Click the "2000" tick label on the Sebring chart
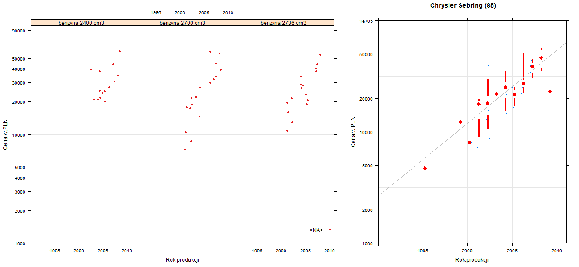The height and width of the screenshot is (267, 579). [x=367, y=210]
